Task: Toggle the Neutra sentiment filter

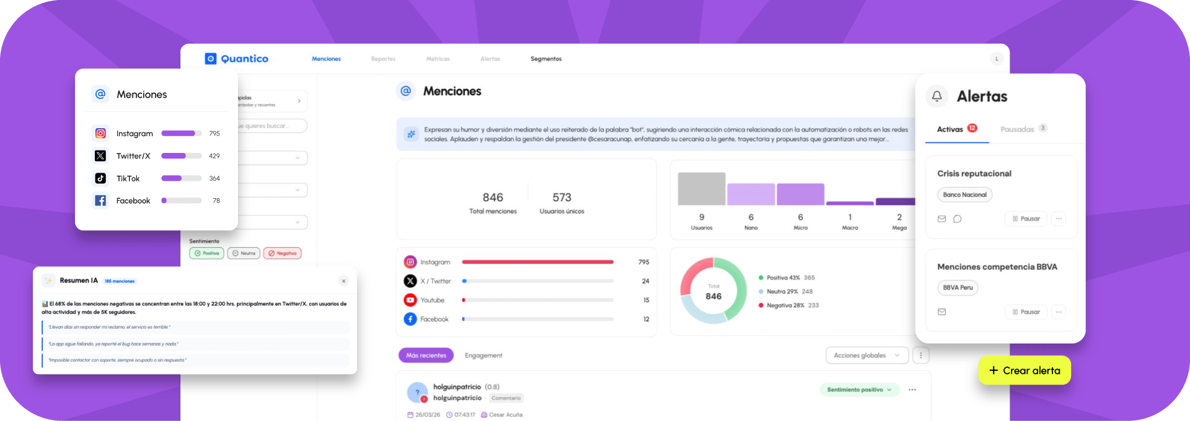Action: click(243, 253)
